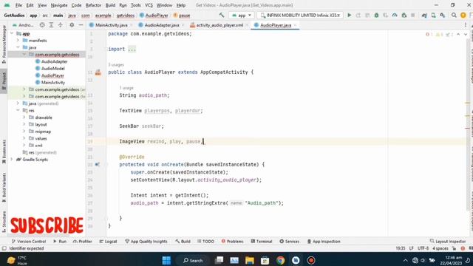Click Sync Project with Gradle Files icon
The height and width of the screenshot is (266, 473).
[x=424, y=15]
